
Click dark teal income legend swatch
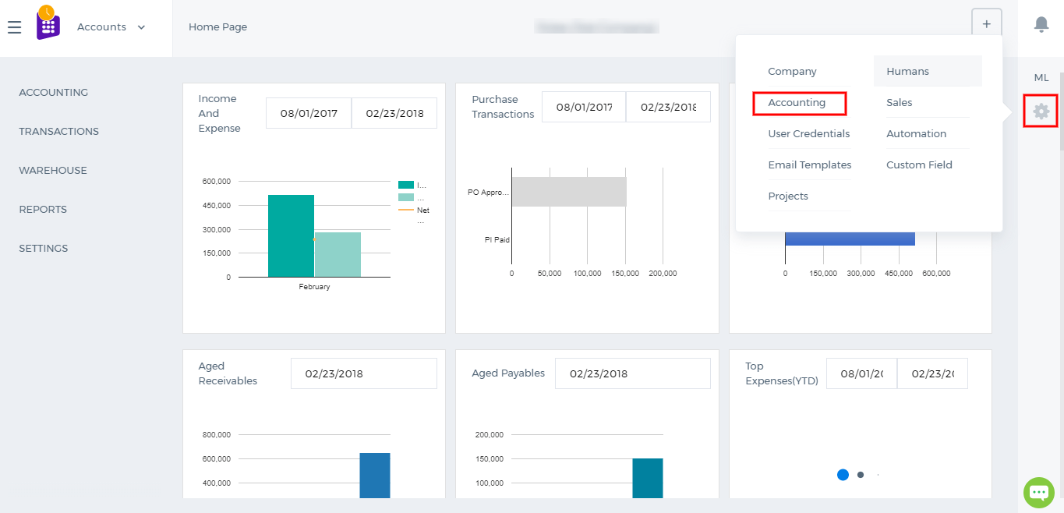406,185
